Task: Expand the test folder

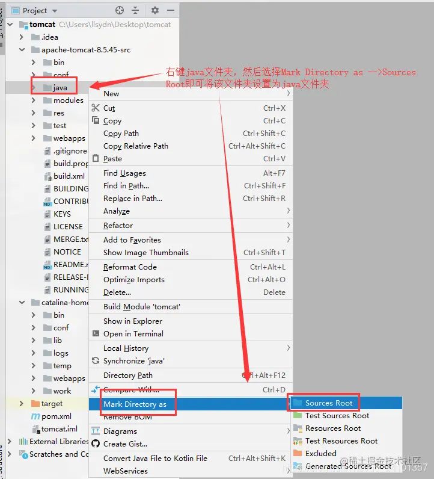Action: pos(33,126)
